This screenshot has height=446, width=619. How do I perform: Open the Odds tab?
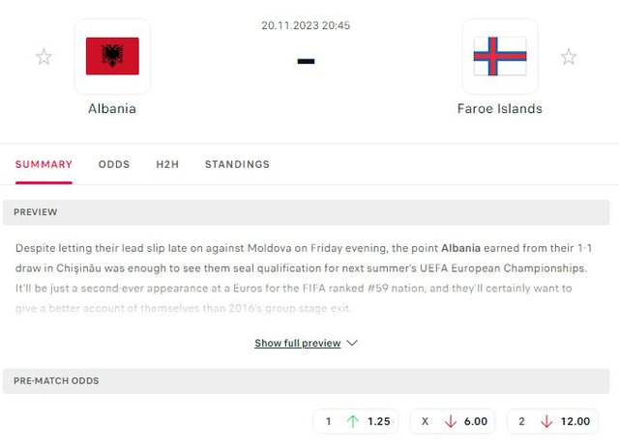pos(114,164)
